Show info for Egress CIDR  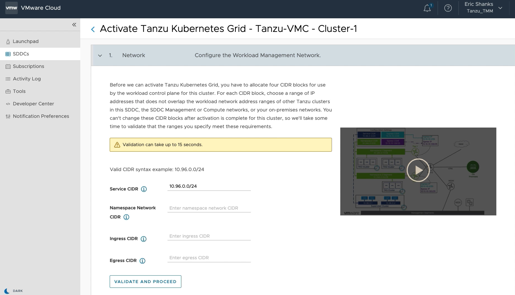click(142, 261)
